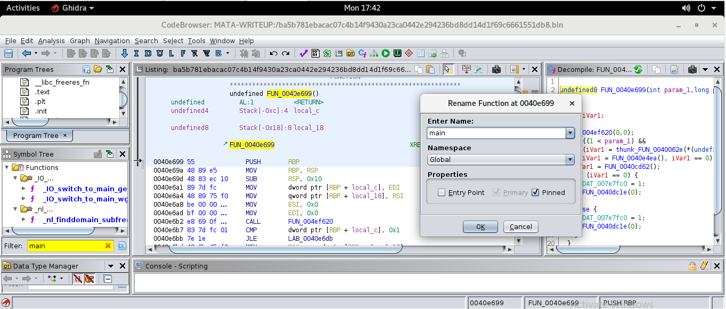Go to next data (D toolbar icon)
This screenshot has width=726, height=309.
(x=148, y=53)
